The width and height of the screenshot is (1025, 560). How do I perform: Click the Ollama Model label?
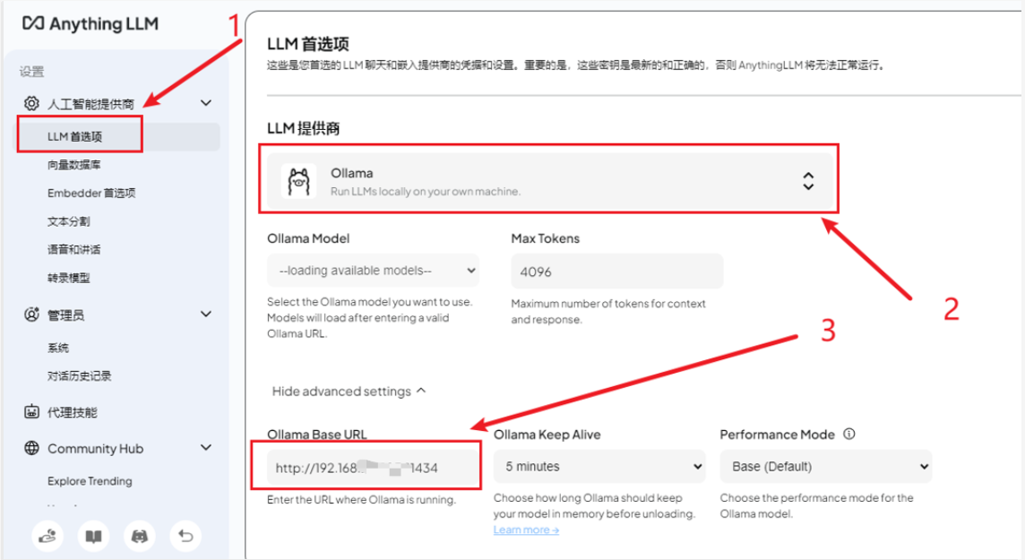point(308,238)
